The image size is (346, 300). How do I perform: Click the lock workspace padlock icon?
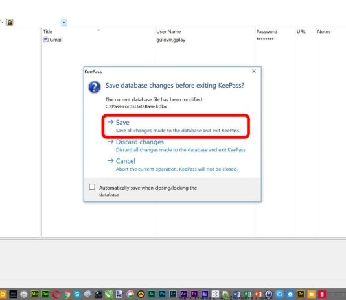click(x=10, y=22)
